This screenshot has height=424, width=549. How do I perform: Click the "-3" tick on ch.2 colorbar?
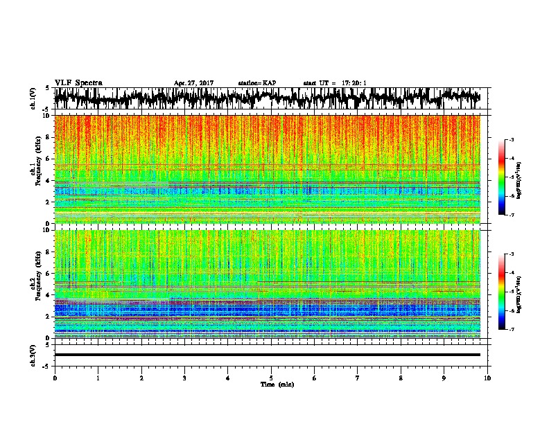[x=511, y=254]
